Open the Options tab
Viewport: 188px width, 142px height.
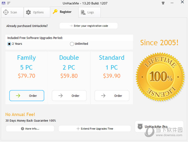37,12
